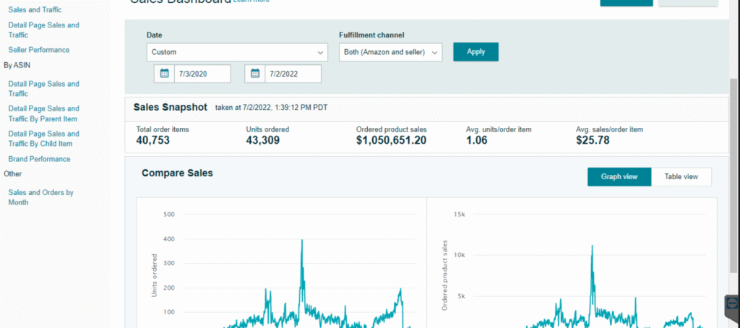This screenshot has width=740, height=328.
Task: Open Detail Page Sales and Traffic By Parent Item
Action: (x=43, y=113)
